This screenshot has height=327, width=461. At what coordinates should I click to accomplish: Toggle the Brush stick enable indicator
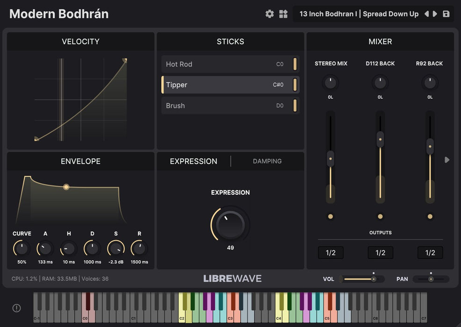point(295,106)
